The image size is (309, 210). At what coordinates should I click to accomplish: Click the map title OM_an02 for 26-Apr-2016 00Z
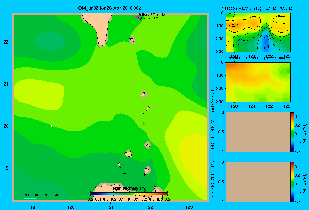[x=110, y=8]
